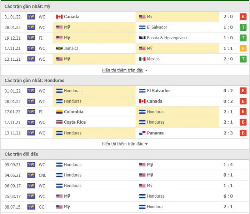Click the world map icon for 09.09.21 match
The image size is (250, 214).
click(31, 165)
